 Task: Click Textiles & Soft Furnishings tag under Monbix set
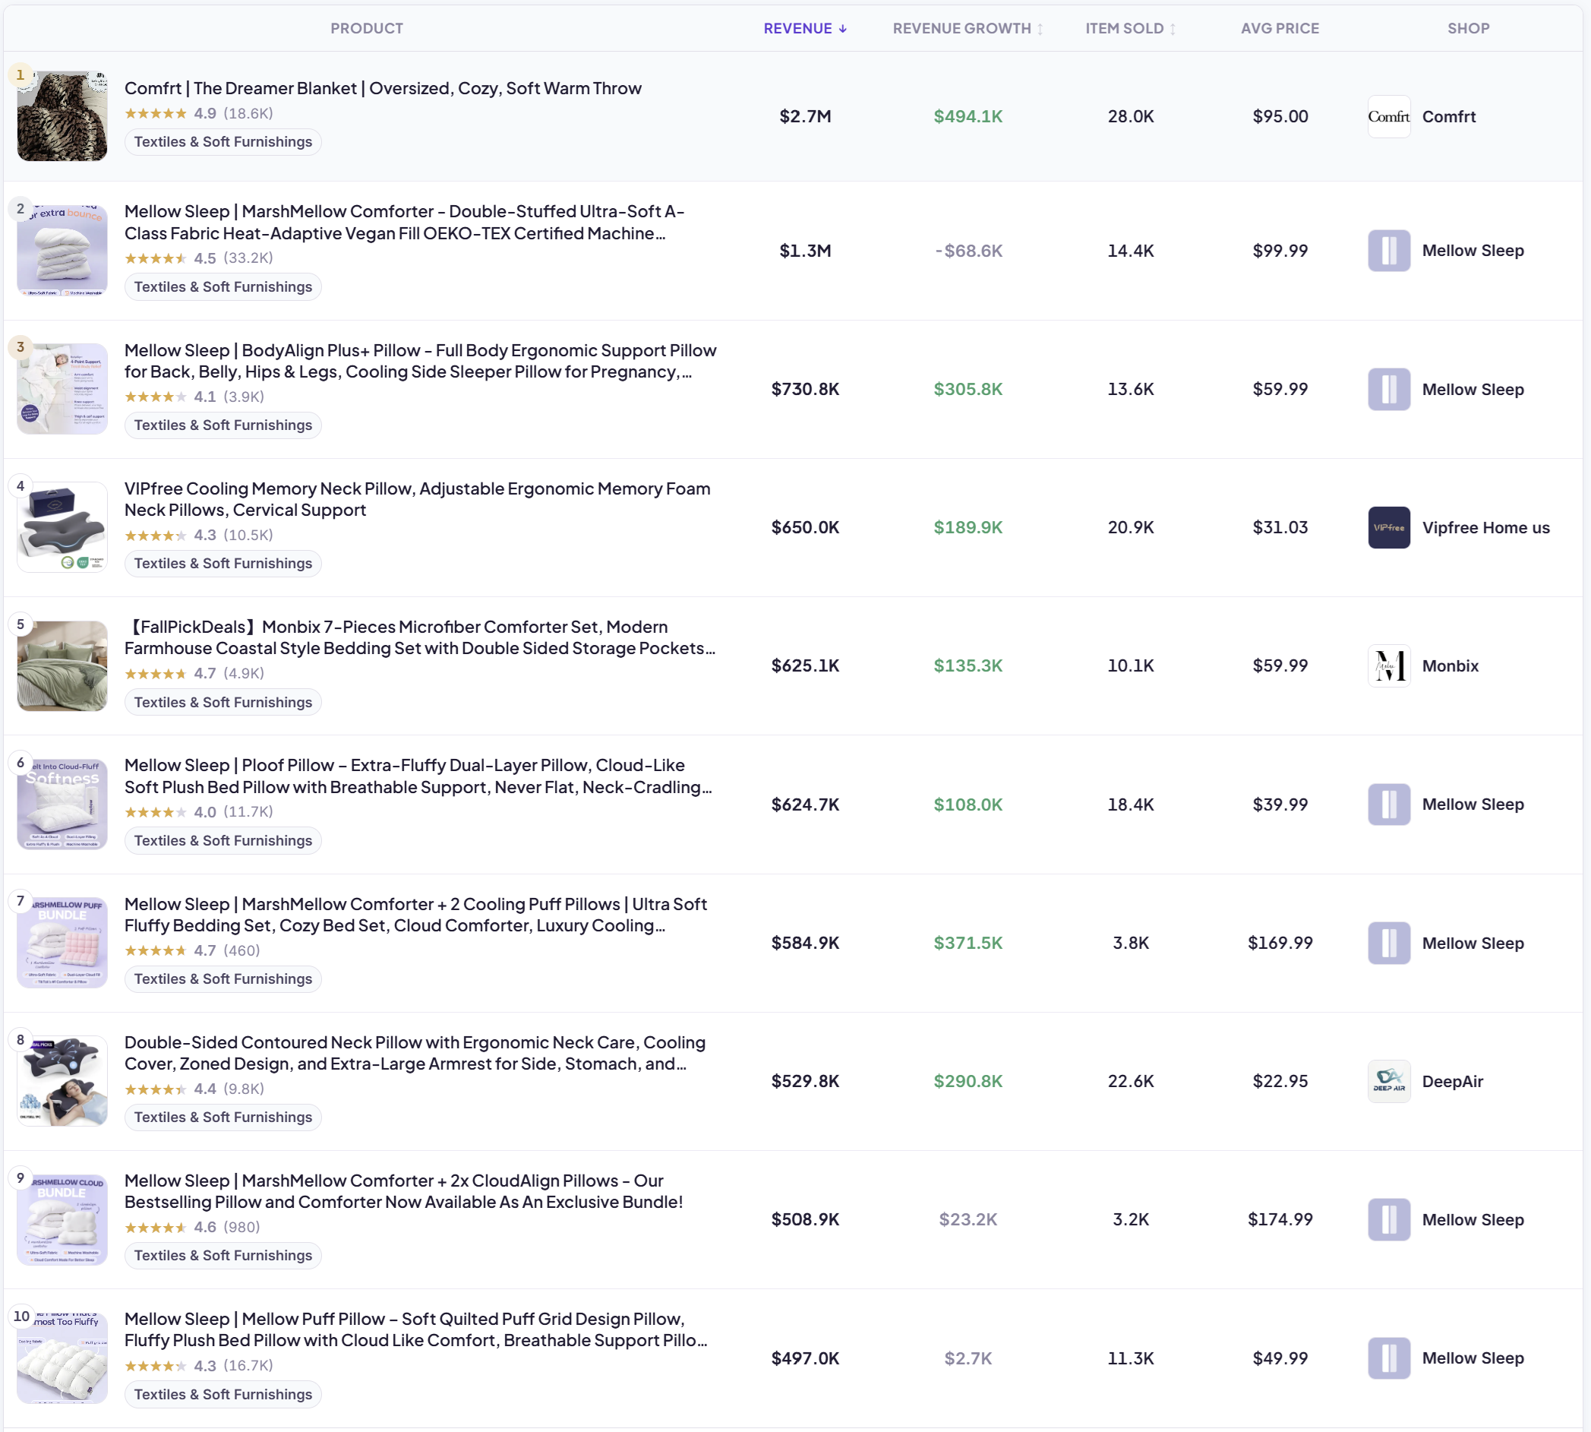223,702
